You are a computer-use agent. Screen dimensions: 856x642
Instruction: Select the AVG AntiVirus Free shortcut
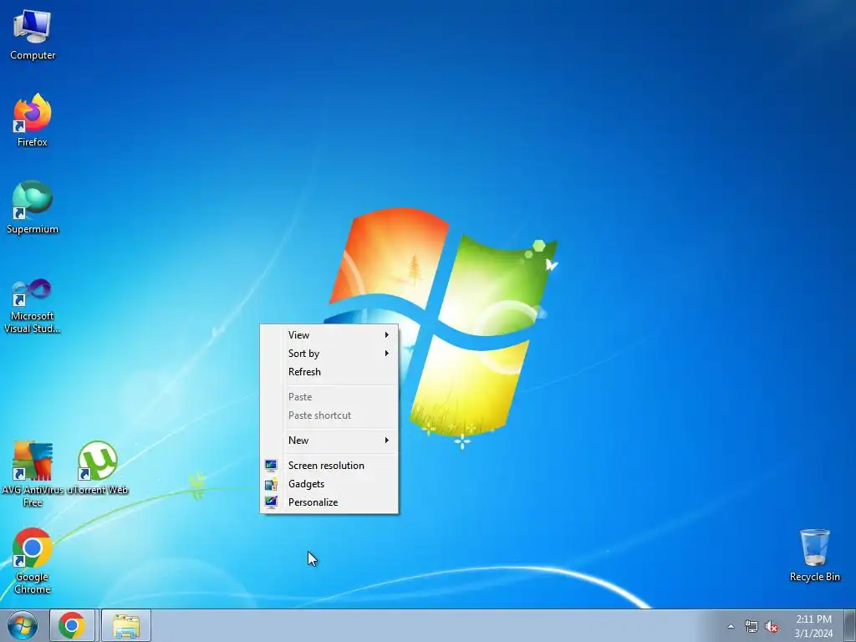(33, 474)
